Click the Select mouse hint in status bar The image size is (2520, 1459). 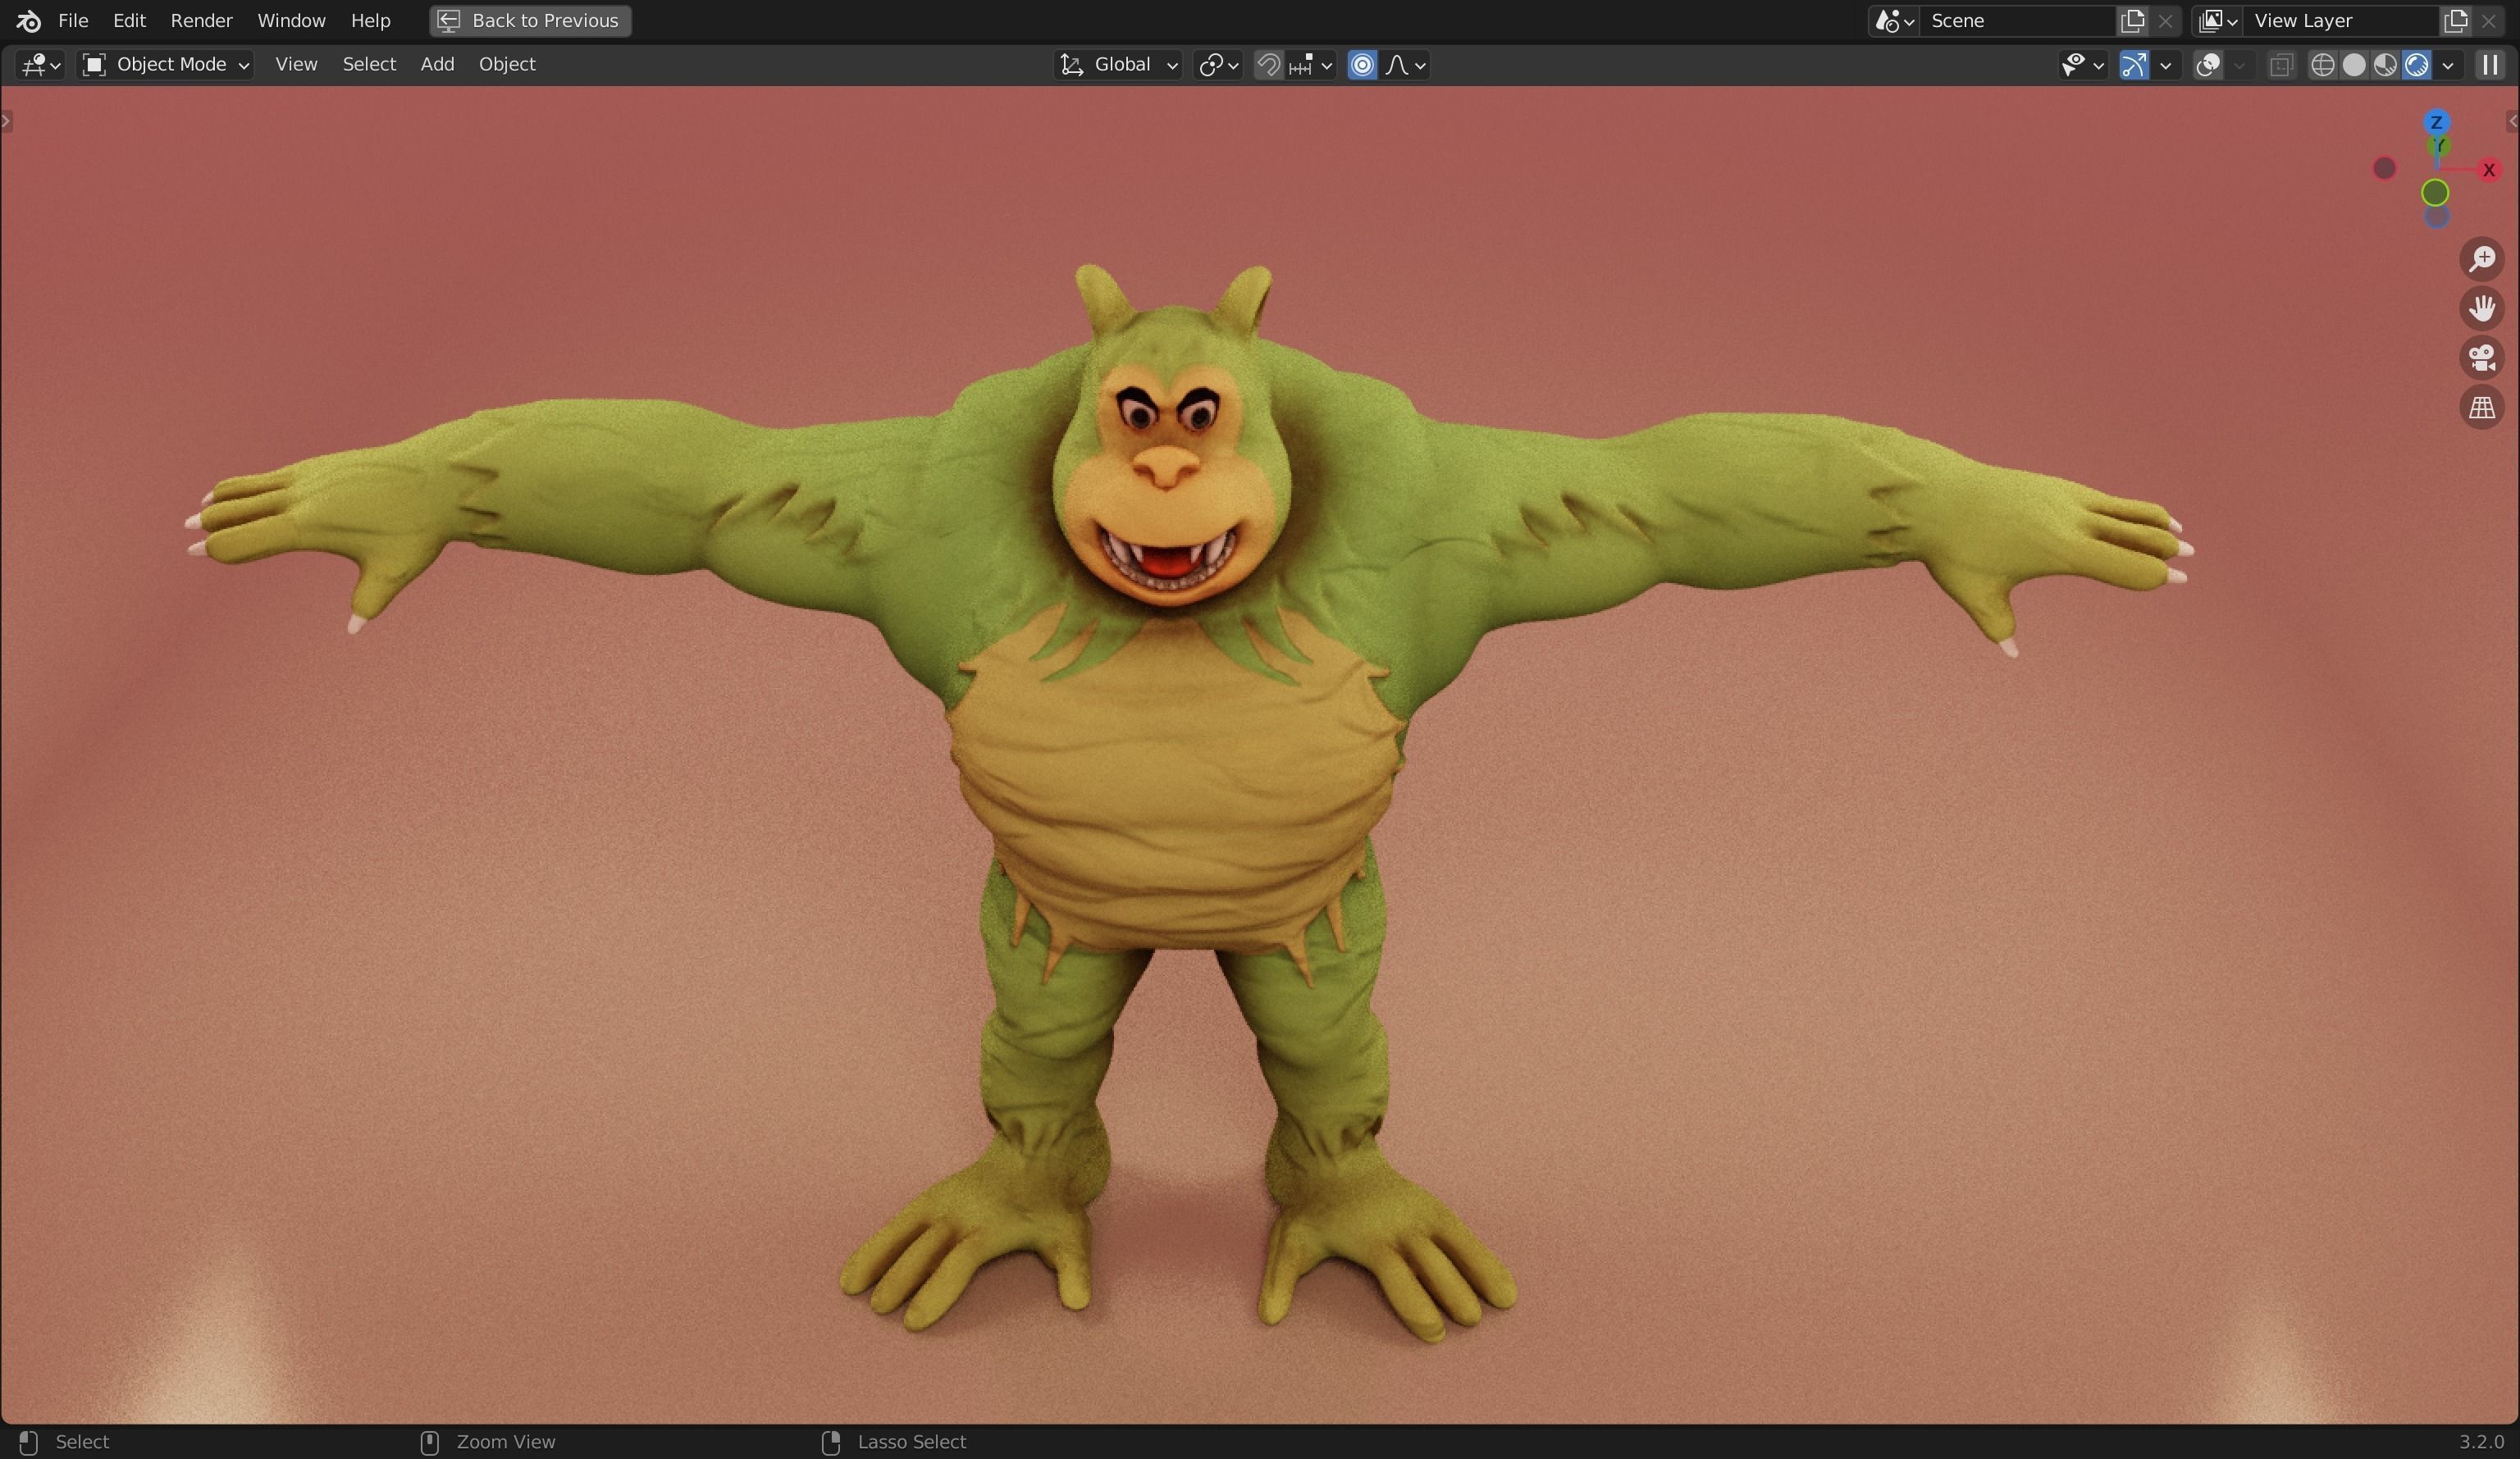pyautogui.click(x=66, y=1442)
